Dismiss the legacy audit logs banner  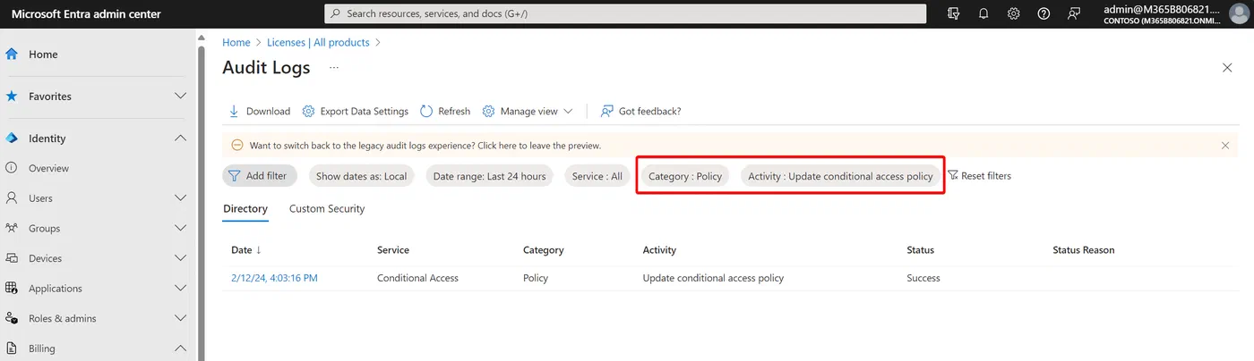click(1225, 145)
